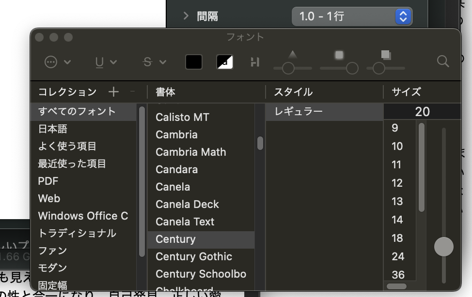Click the font search magnifier icon
Screen dimensions: 472x297
[442, 61]
